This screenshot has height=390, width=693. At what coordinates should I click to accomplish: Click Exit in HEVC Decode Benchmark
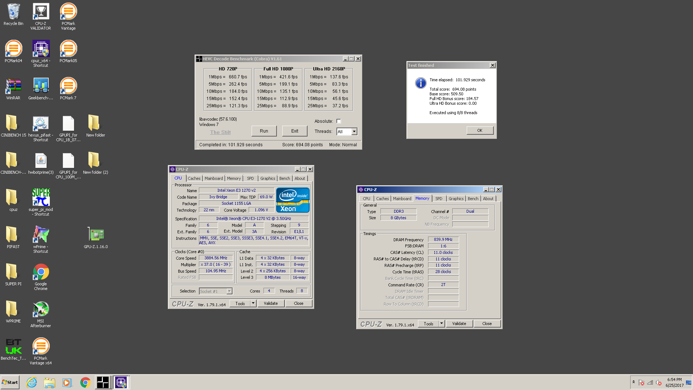click(x=295, y=131)
